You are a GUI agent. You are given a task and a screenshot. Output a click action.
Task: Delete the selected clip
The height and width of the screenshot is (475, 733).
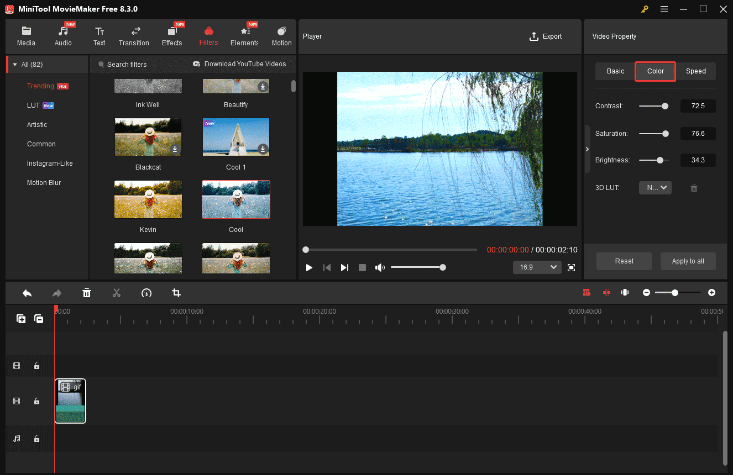(87, 293)
